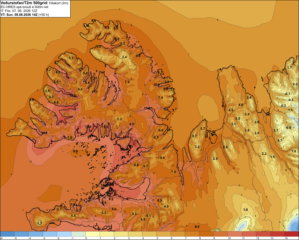Image resolution: width=299 pixels, height=240 pixels.
Task: Click the 8.0 label at bottom center
Action: [197, 227]
